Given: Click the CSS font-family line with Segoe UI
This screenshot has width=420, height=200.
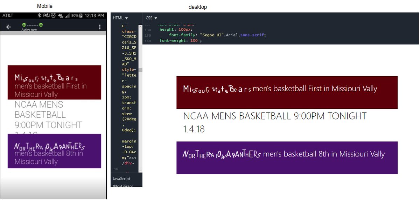Looking at the screenshot, I should click(x=217, y=35).
